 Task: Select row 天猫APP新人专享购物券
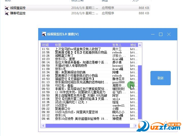click(x=89, y=66)
